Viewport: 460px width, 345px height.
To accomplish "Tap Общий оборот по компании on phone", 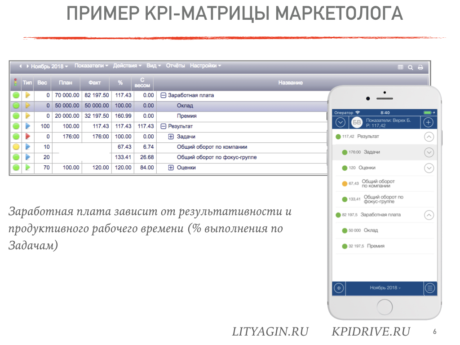I will click(x=385, y=184).
